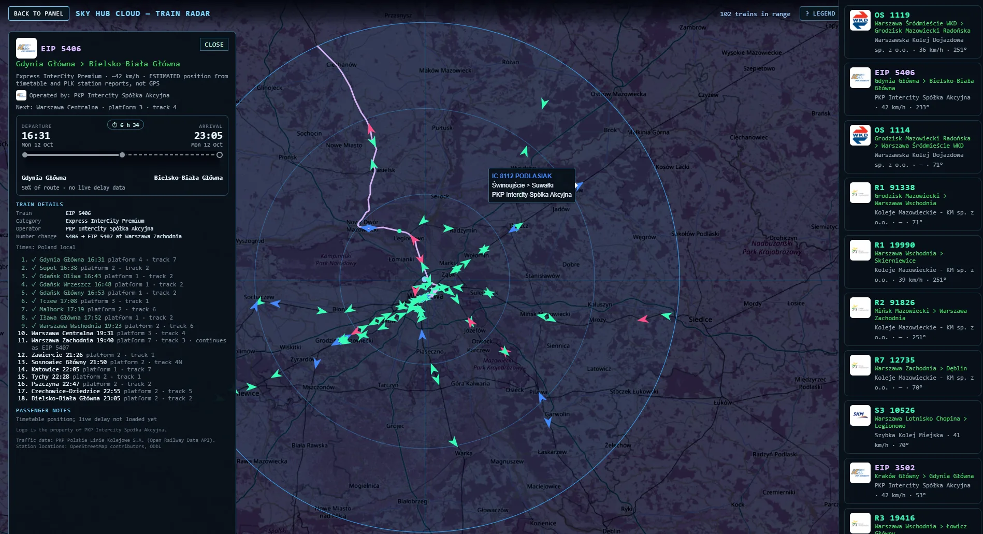The width and height of the screenshot is (983, 534).
Task: Click the 6 h 34 duration clock badge
Action: click(x=125, y=125)
